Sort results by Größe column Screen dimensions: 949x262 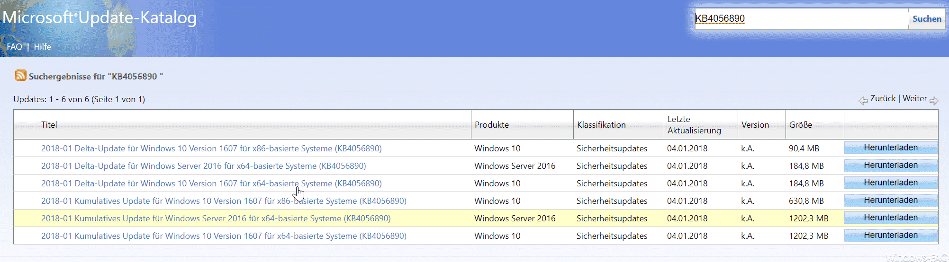[801, 125]
